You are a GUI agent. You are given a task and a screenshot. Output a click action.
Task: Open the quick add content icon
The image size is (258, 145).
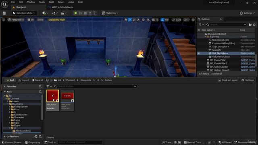45,13
